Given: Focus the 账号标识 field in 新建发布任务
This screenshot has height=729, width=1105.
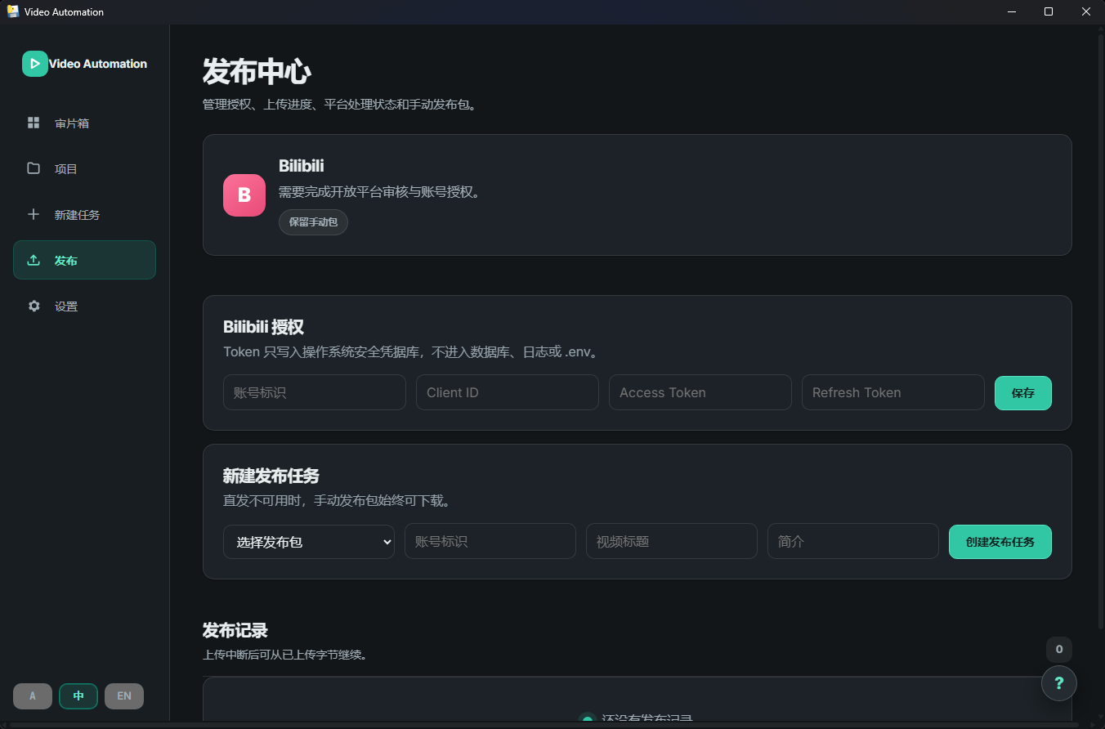Looking at the screenshot, I should [490, 541].
